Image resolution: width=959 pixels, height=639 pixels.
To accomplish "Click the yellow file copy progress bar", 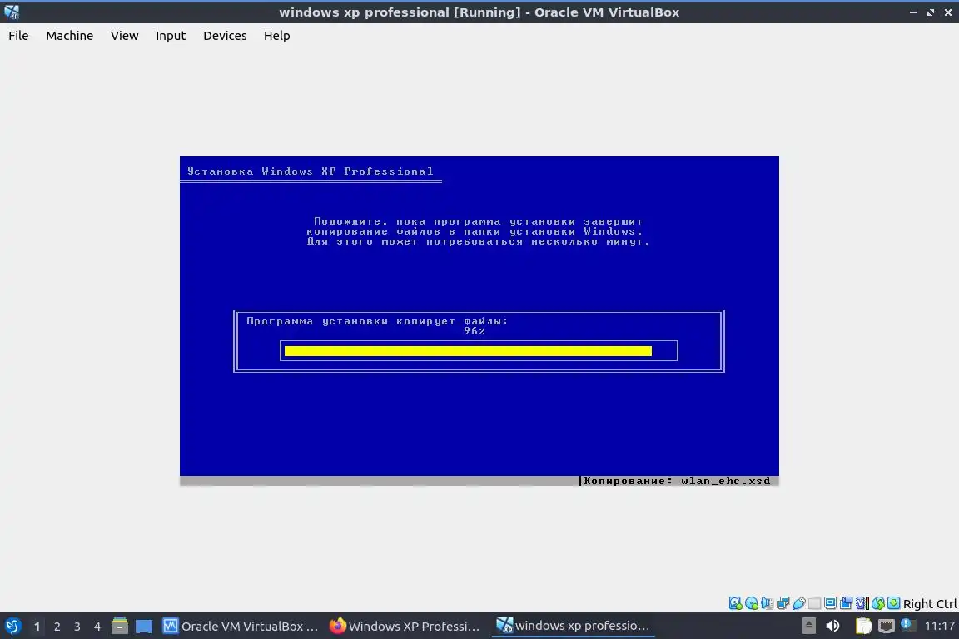I will [x=468, y=351].
